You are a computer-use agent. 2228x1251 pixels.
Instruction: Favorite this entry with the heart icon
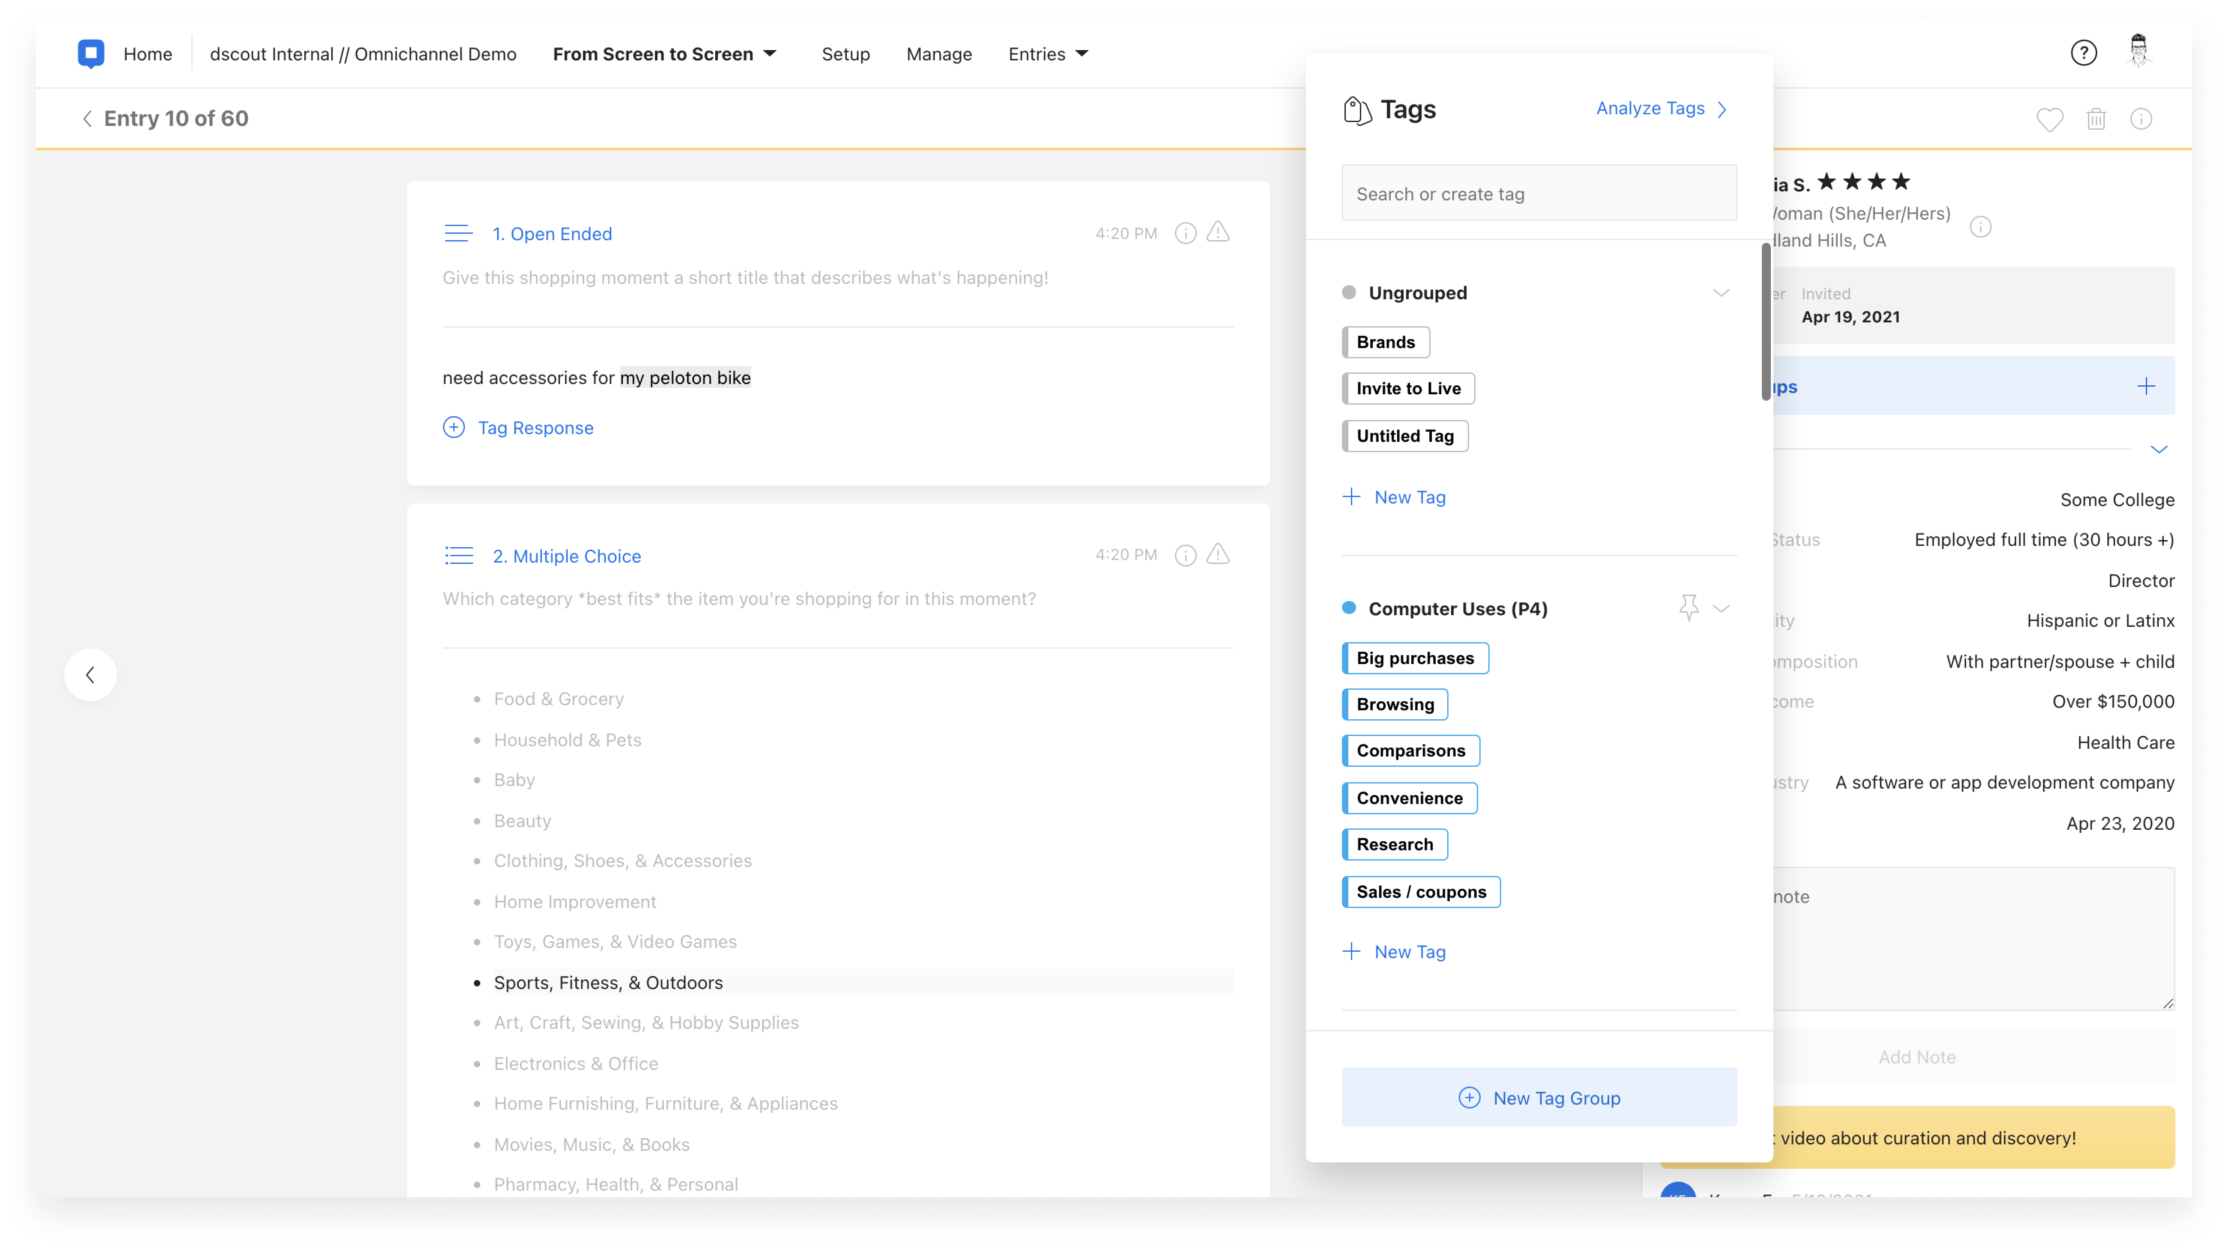[x=2049, y=119]
